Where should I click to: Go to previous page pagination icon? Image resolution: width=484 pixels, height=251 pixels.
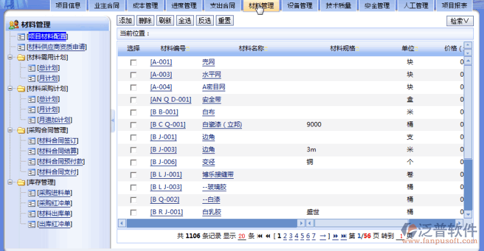coord(268,236)
